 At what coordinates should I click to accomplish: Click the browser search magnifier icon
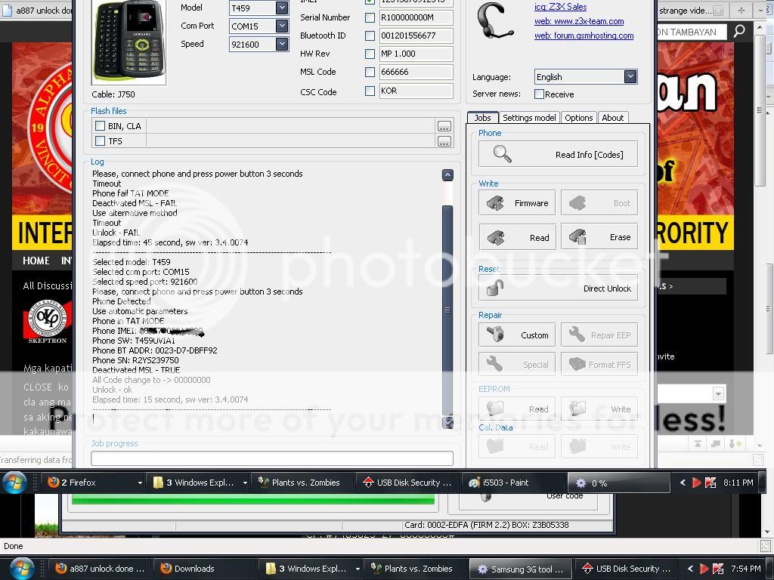pos(739,31)
